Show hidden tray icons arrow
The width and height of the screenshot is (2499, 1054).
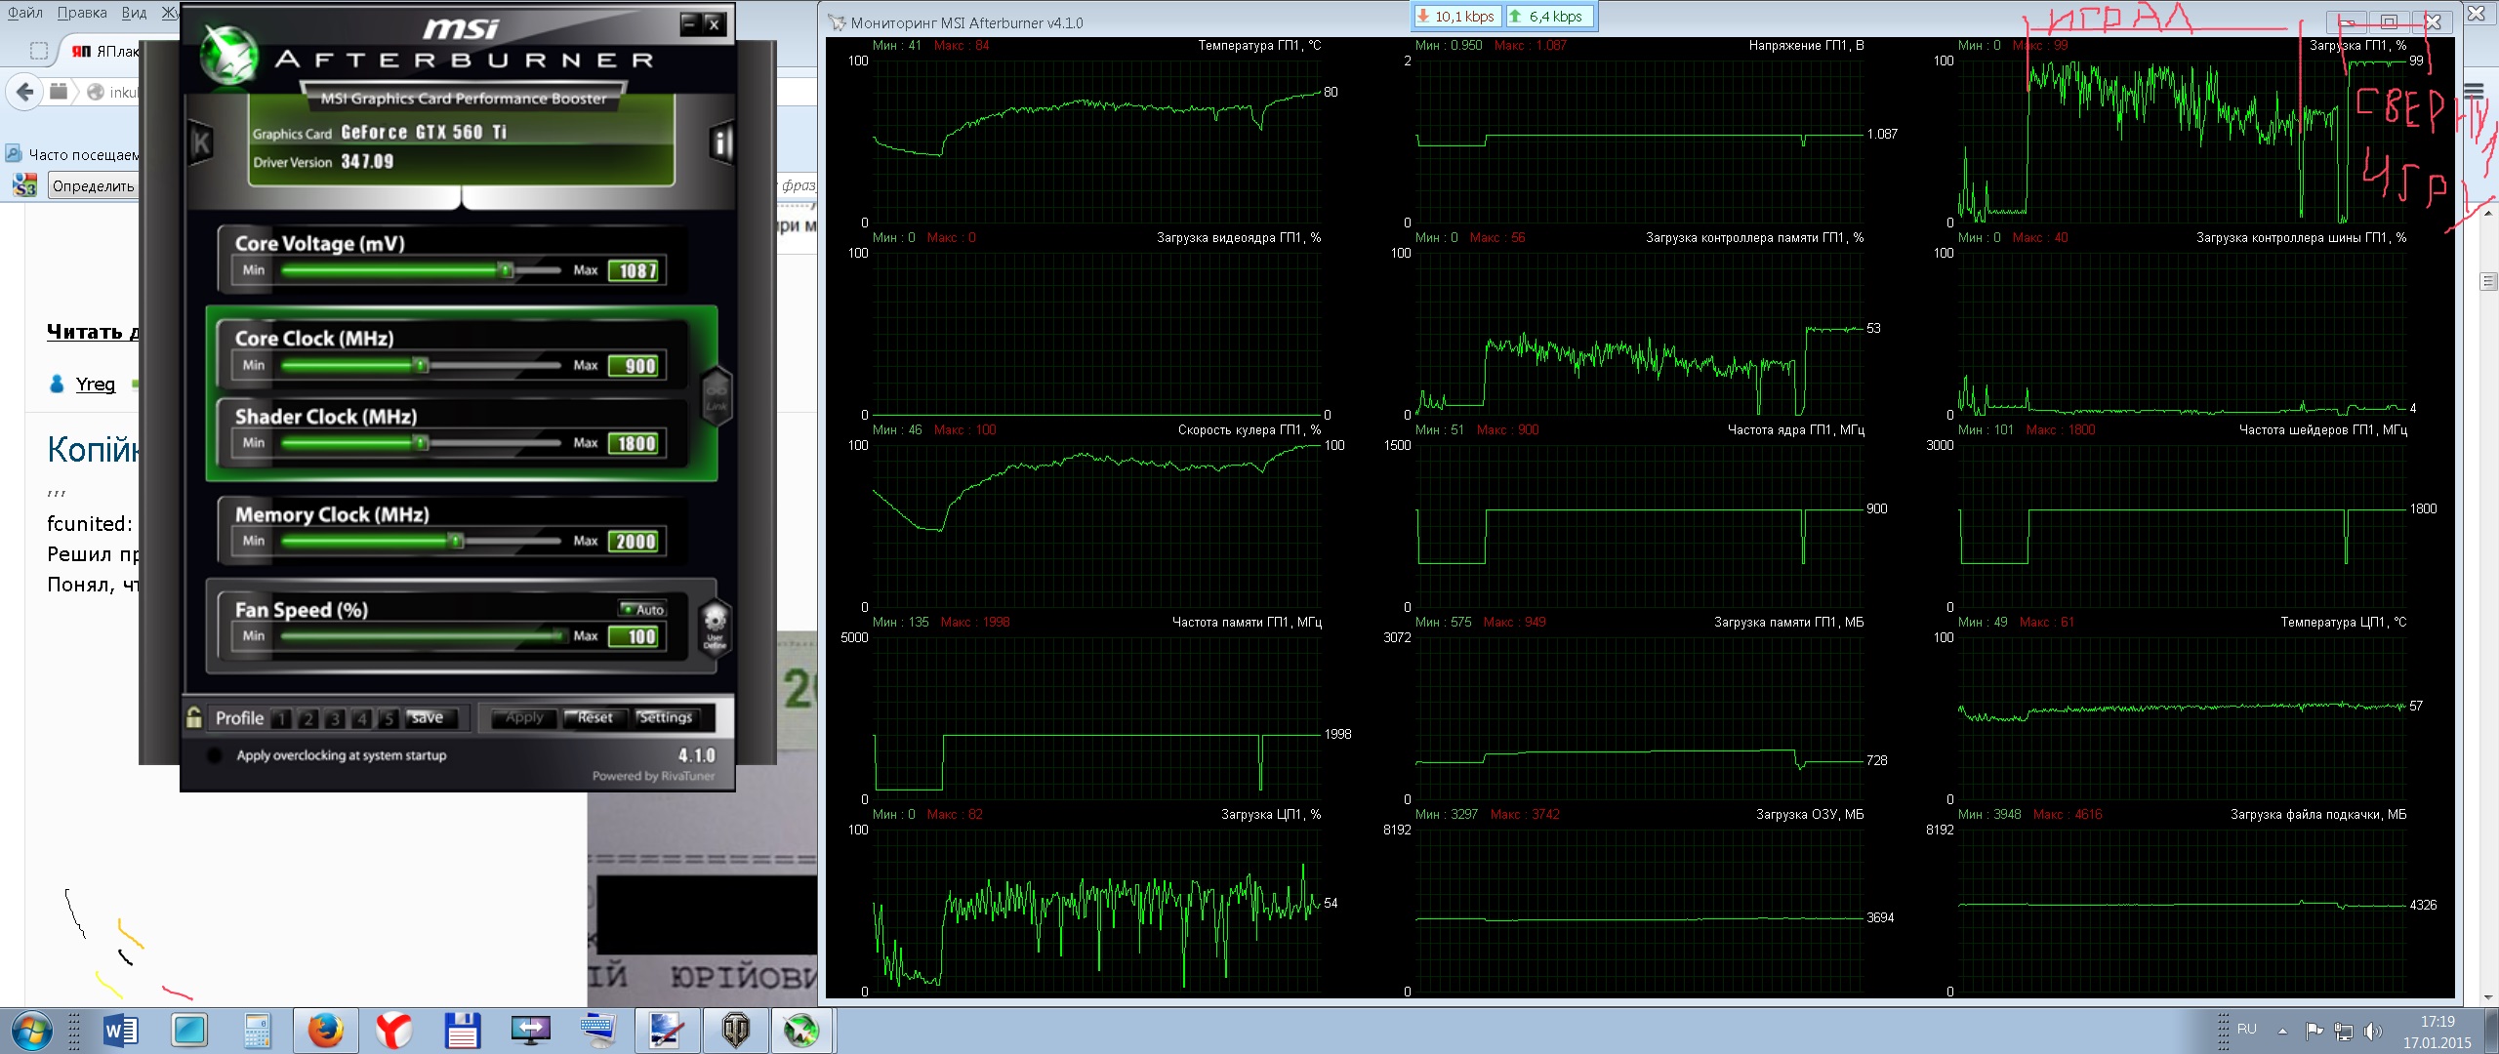coord(2282,1031)
